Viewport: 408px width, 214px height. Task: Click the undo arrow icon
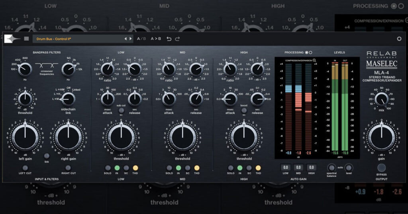point(169,39)
